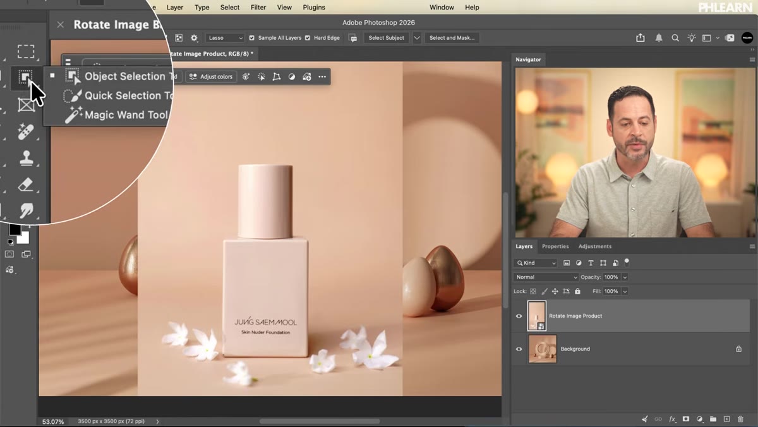Open the Window menu

[x=442, y=8]
